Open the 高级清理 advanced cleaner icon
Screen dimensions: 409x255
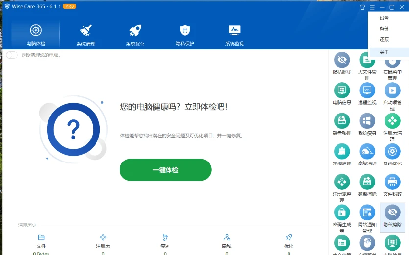point(367,151)
